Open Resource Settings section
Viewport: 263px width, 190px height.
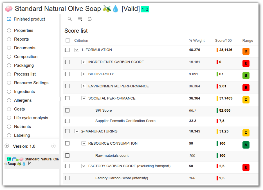pyautogui.click(x=31, y=83)
